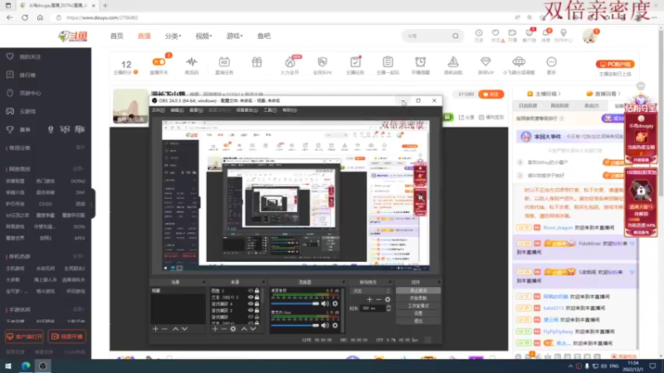This screenshot has width=664, height=373.
Task: Expand 全部 next to 网游竞技 section
Action: coord(78,169)
